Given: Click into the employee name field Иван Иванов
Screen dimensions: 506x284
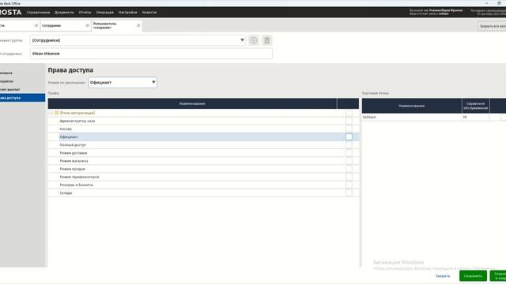Looking at the screenshot, I should pos(151,54).
